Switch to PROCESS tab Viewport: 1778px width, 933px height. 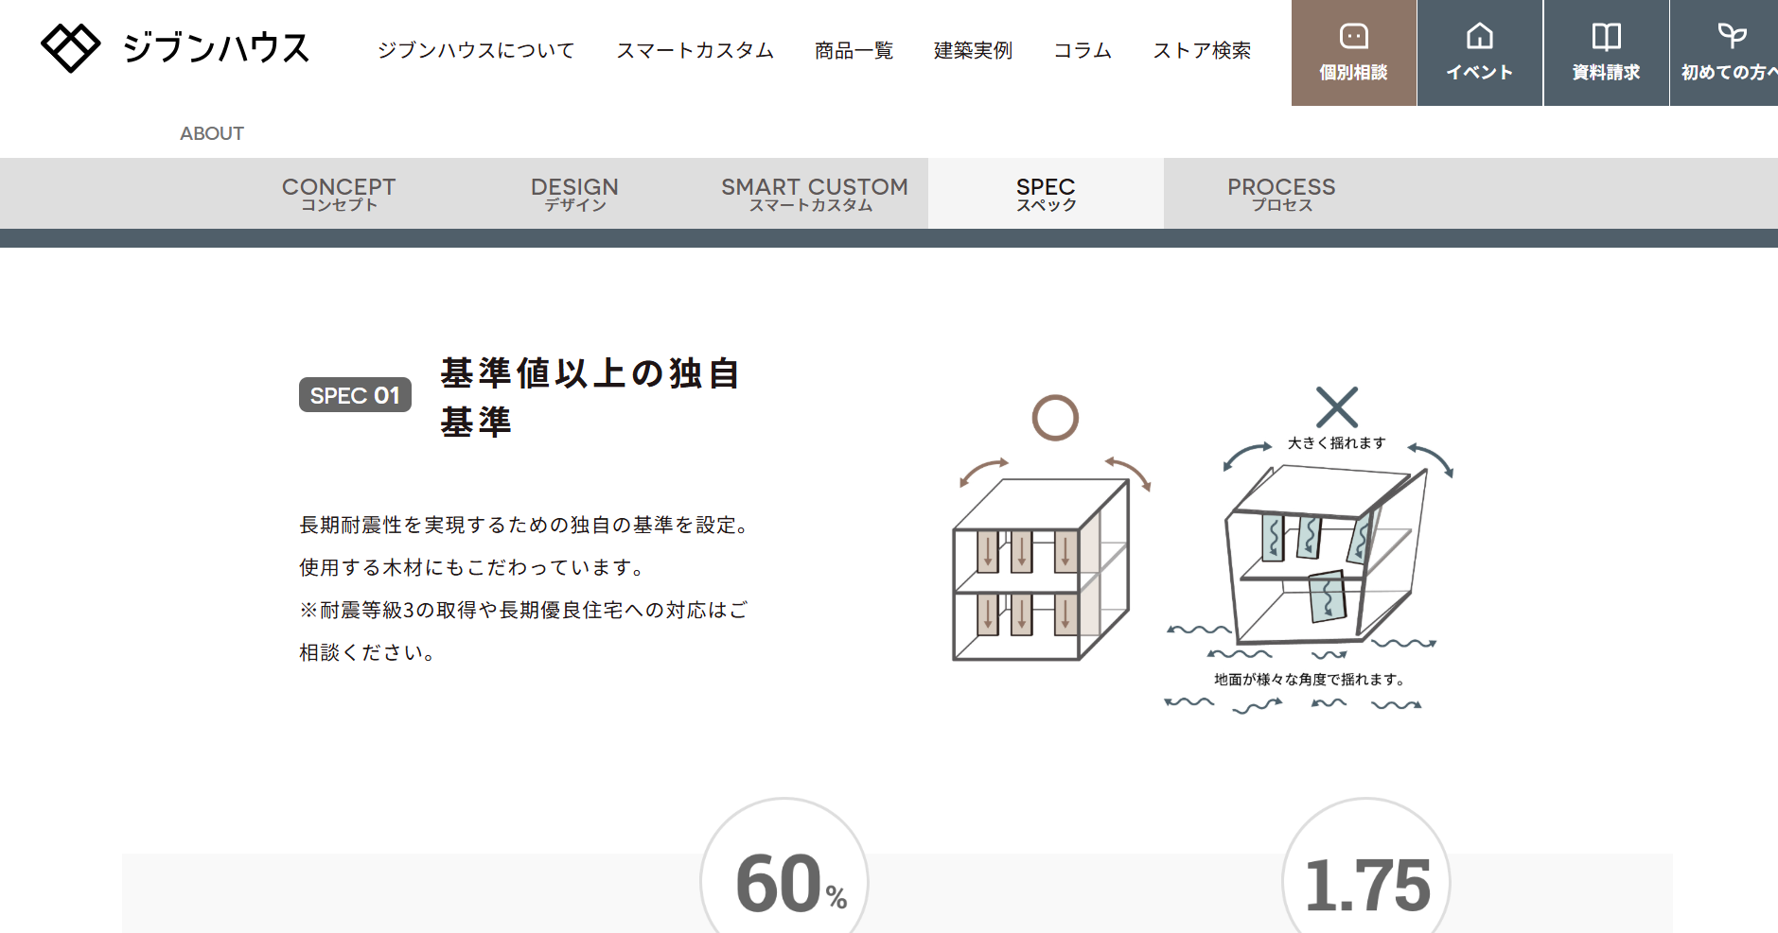coord(1281,194)
